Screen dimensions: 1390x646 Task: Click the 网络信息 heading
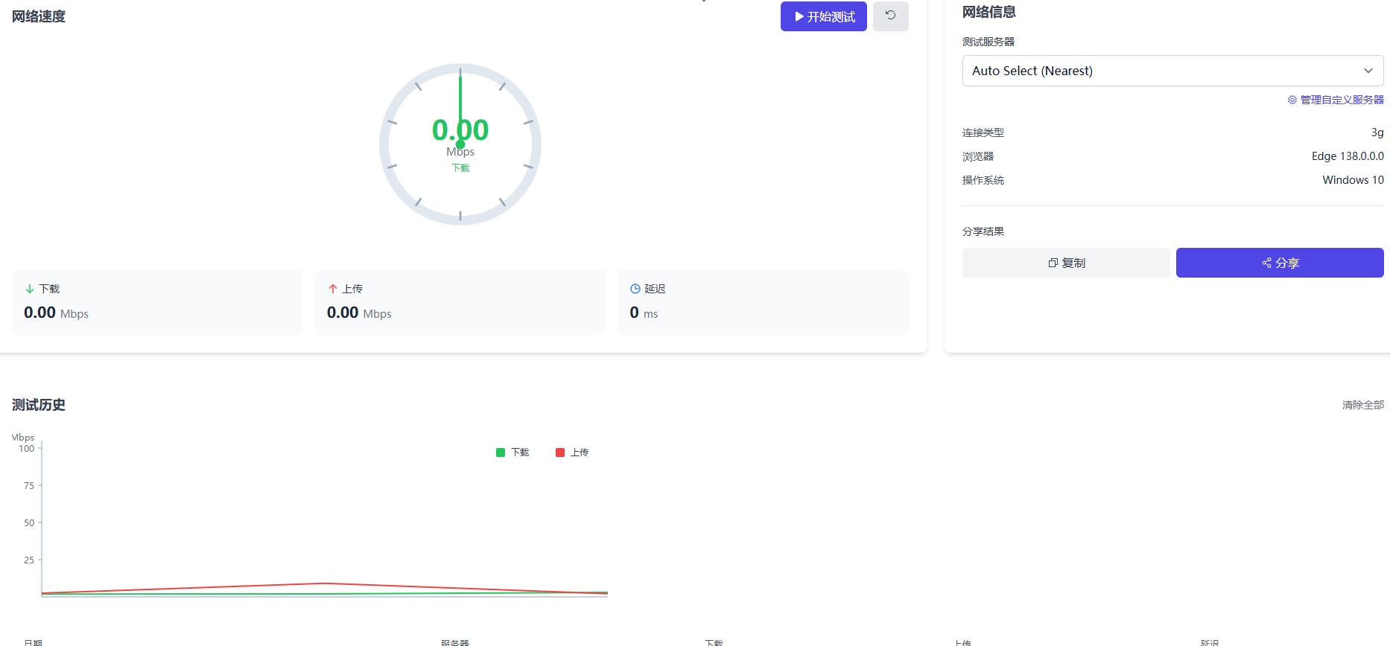coord(989,12)
